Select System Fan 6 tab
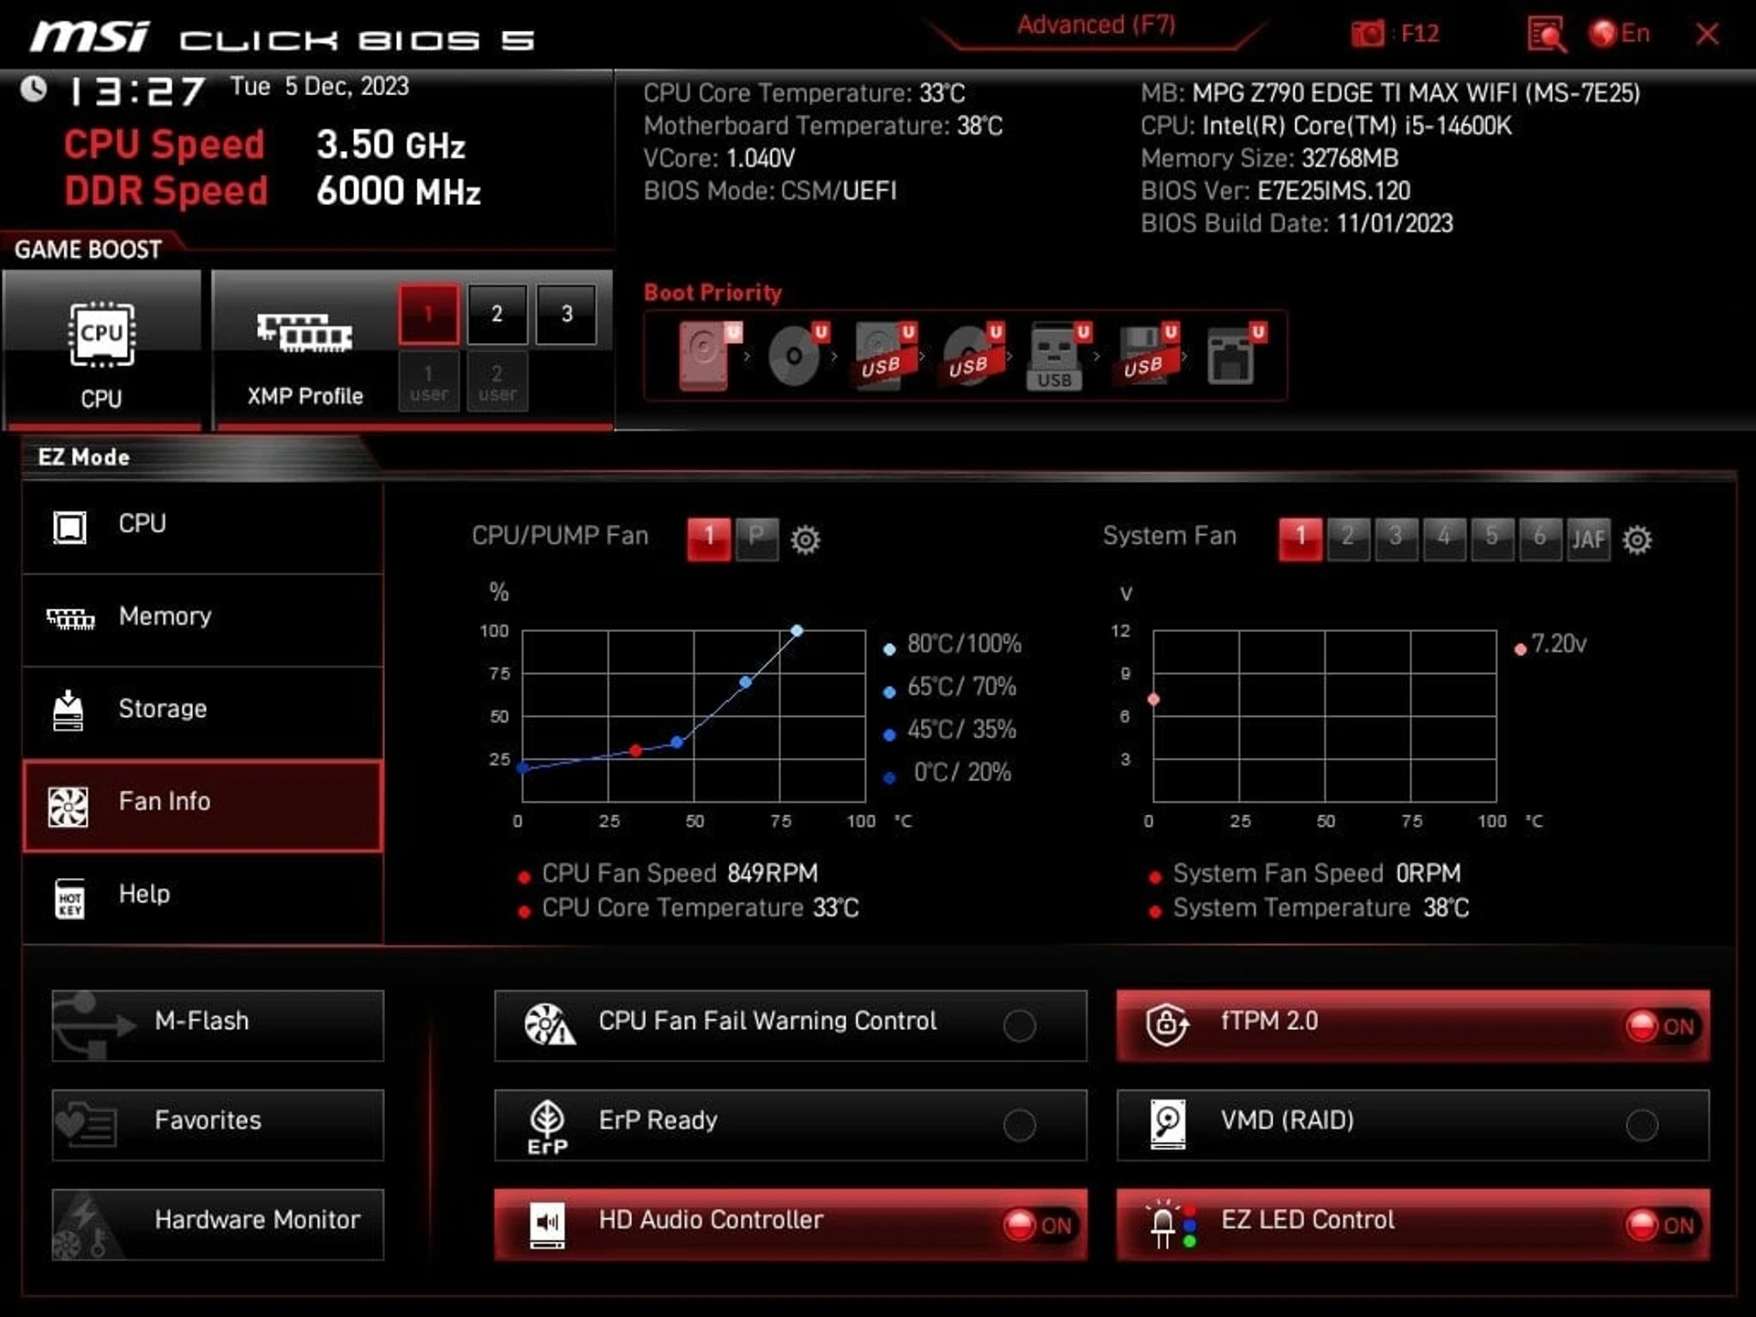The width and height of the screenshot is (1756, 1317). (1540, 539)
